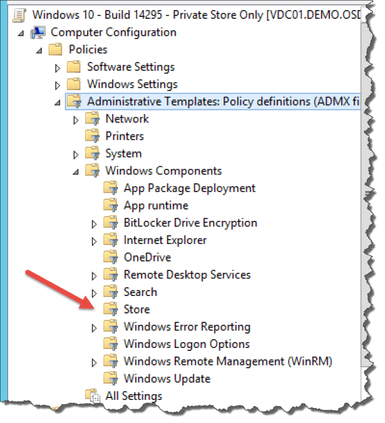
Task: Expand the Windows Error Reporting node
Action: coord(95,327)
